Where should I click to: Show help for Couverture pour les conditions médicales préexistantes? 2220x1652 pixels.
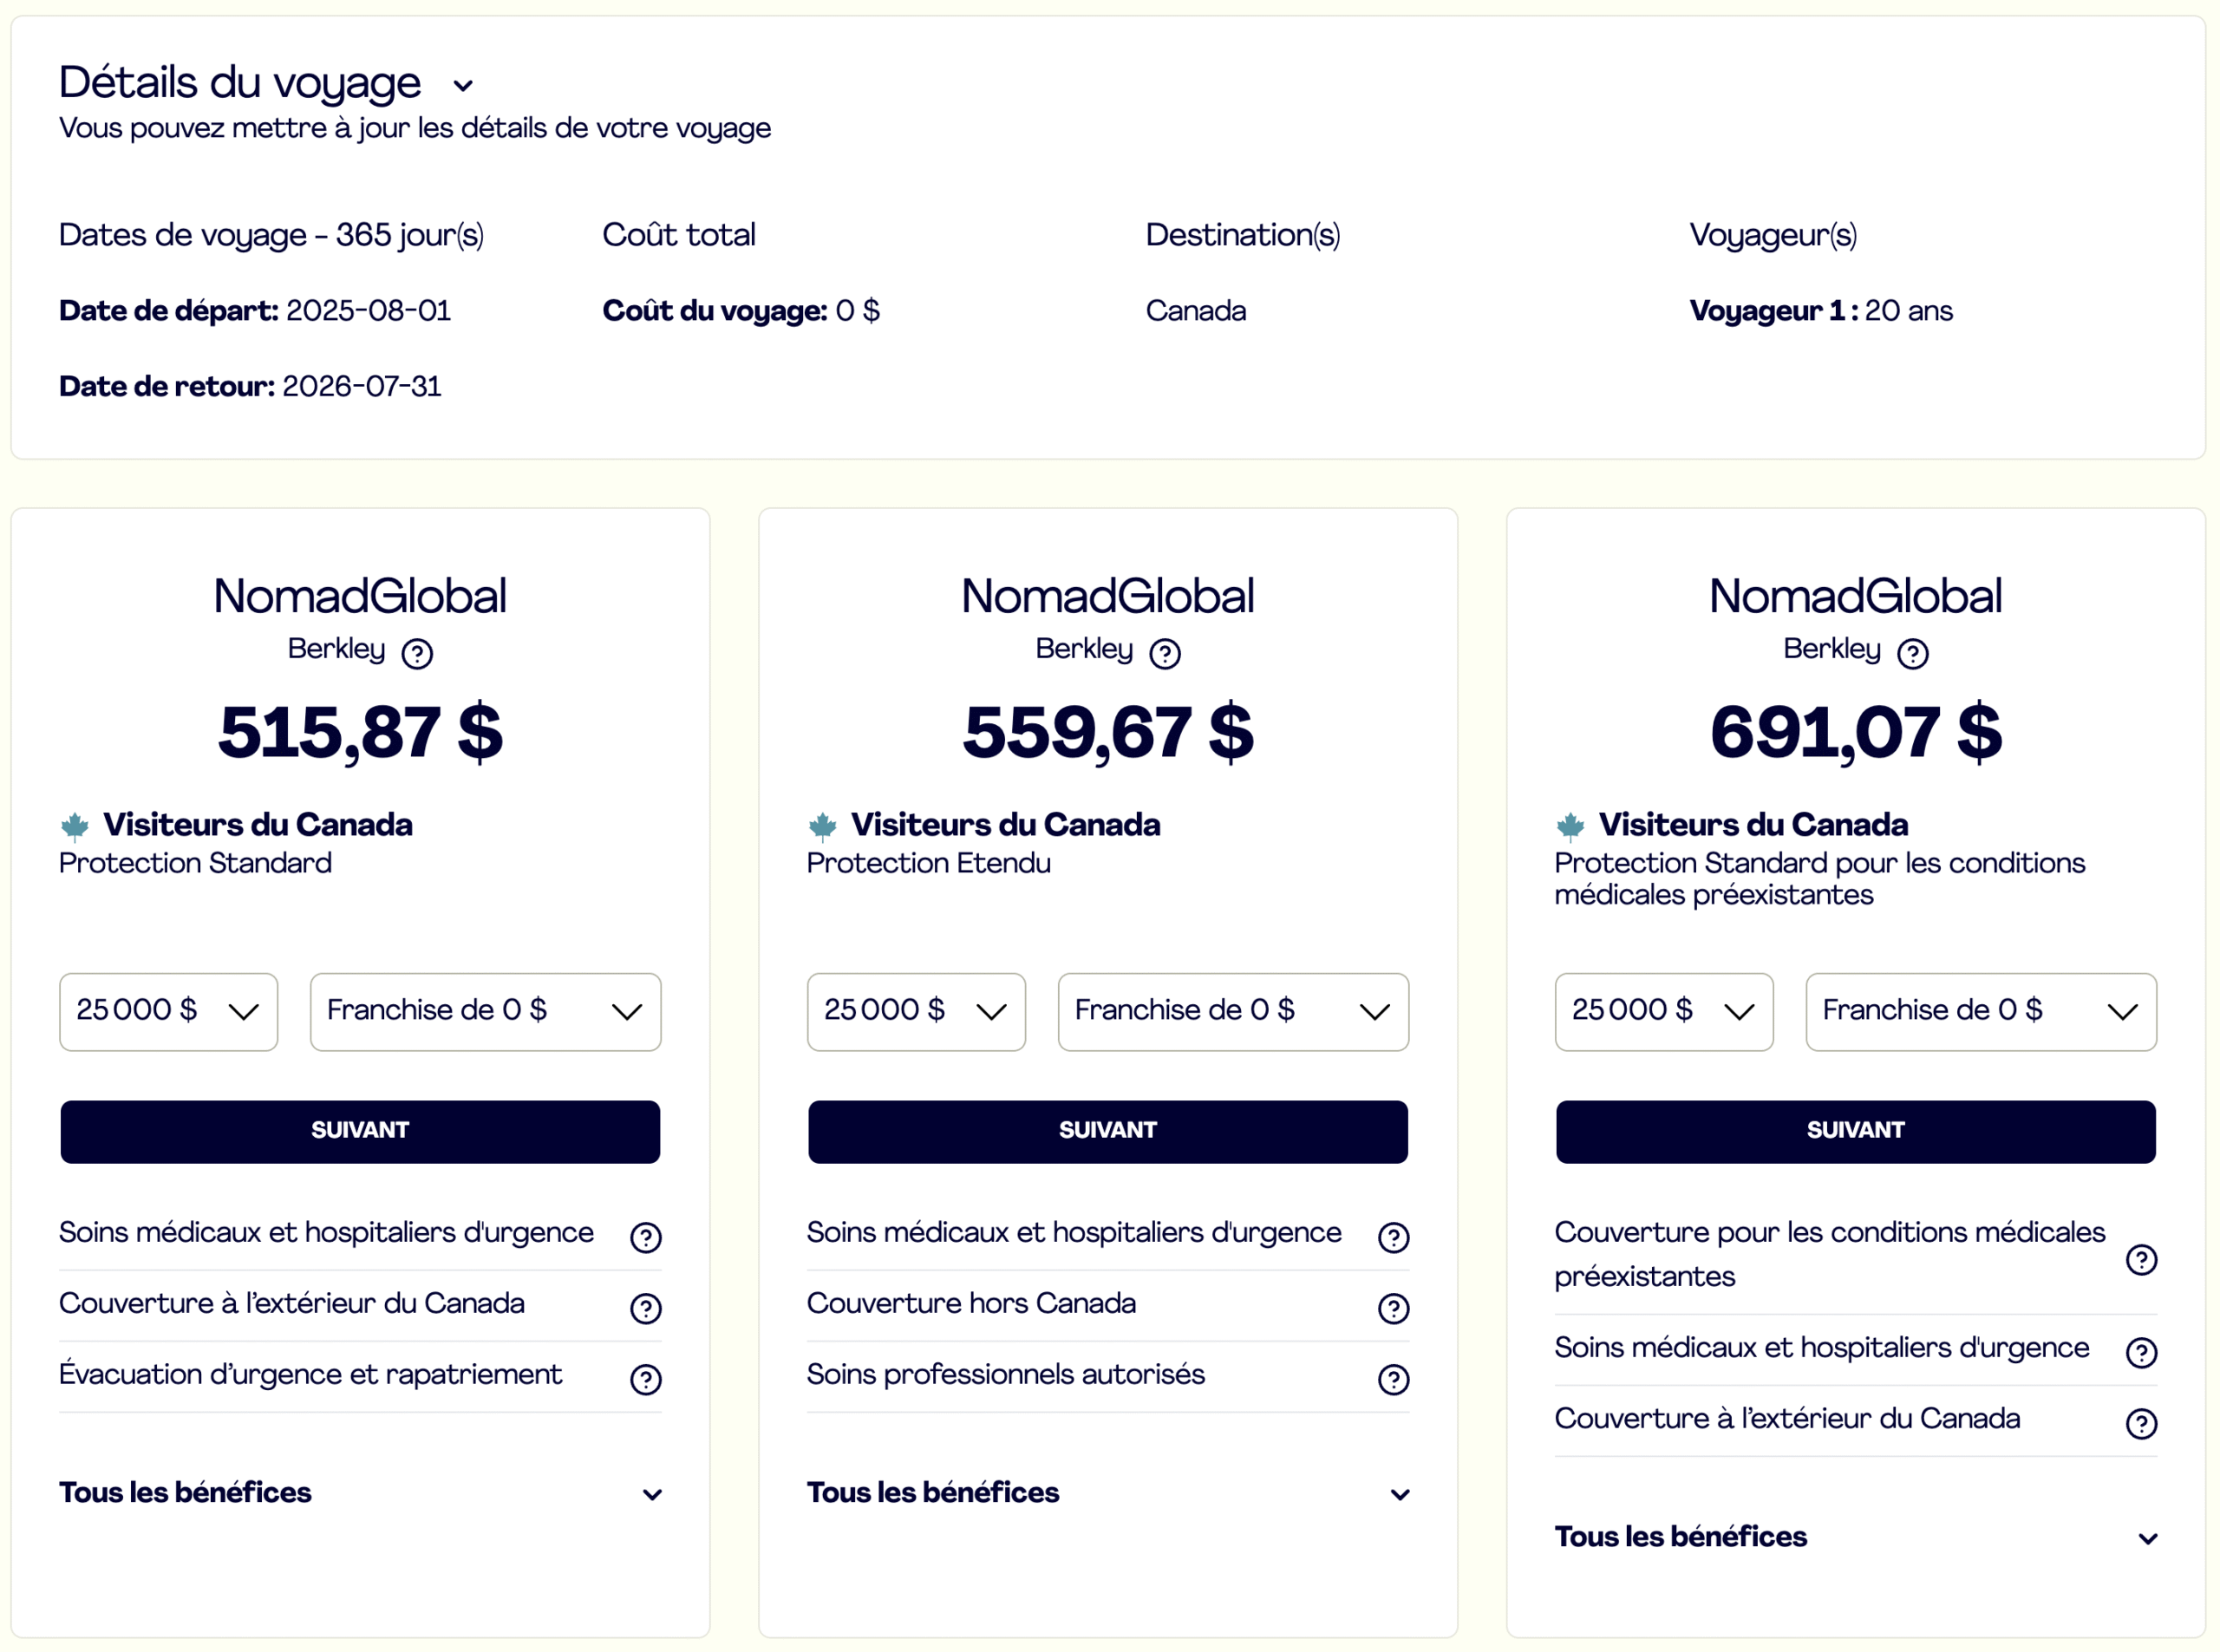2141,1259
